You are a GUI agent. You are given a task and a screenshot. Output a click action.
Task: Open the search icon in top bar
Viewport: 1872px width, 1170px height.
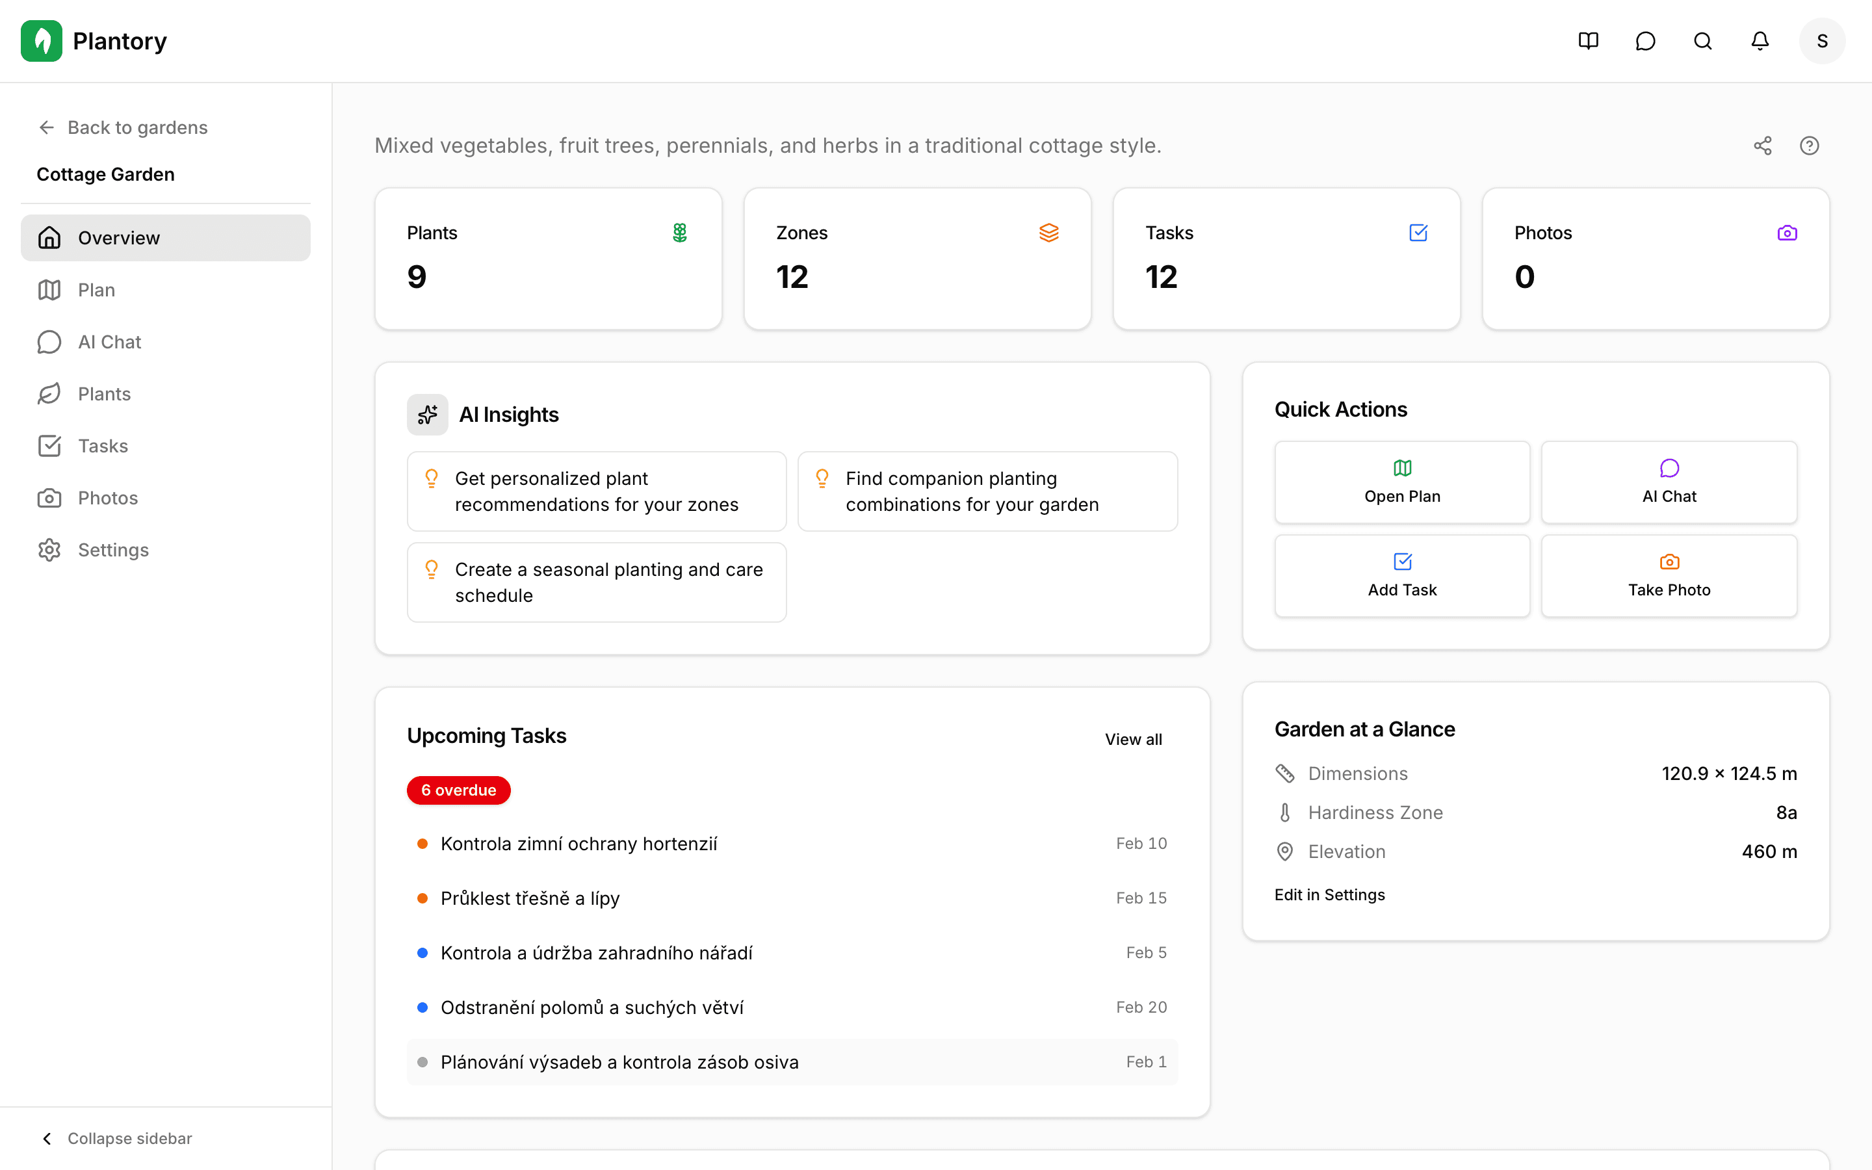point(1702,40)
